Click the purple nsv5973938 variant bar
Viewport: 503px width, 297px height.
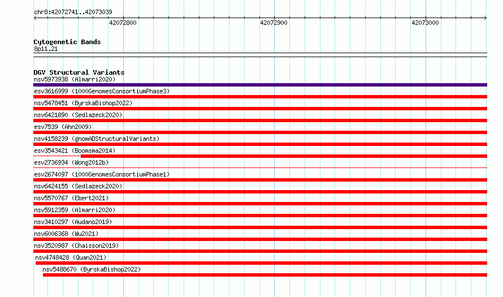click(260, 85)
